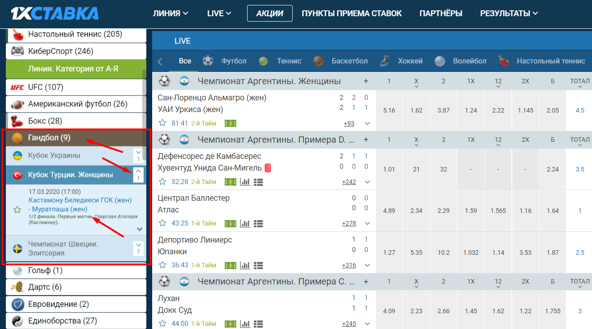Click the АКЦИИ button
This screenshot has height=329, width=592.
click(270, 14)
